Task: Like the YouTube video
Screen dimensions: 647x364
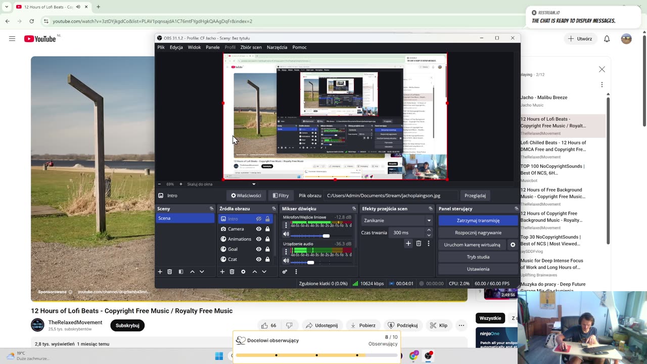Action: tap(264, 325)
